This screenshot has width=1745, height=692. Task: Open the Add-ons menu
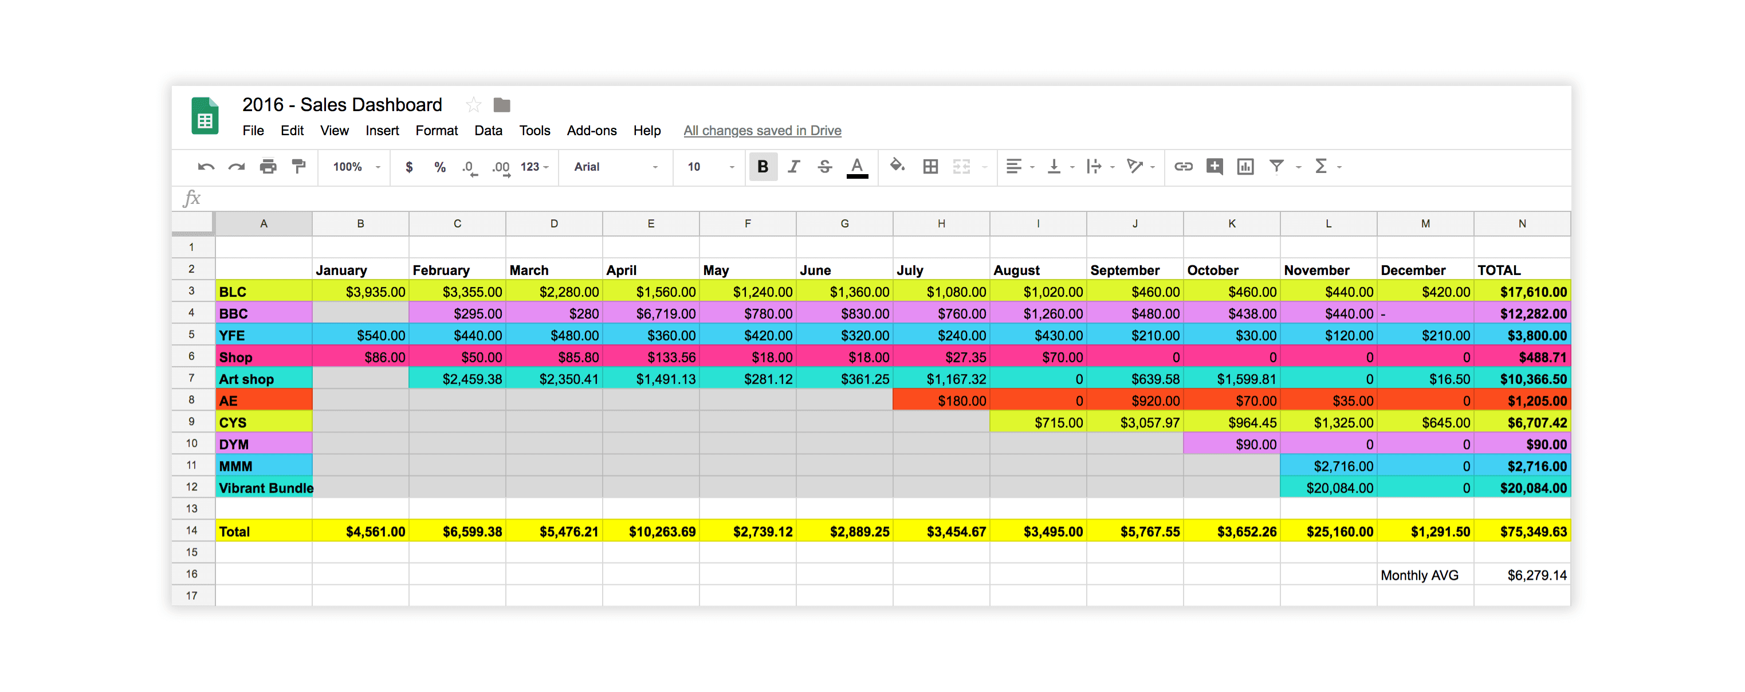click(x=591, y=131)
